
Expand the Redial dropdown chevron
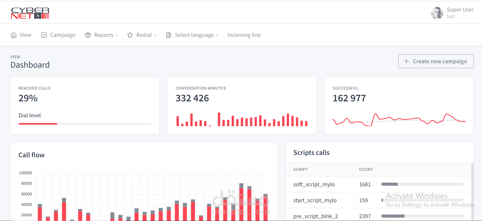(x=155, y=35)
